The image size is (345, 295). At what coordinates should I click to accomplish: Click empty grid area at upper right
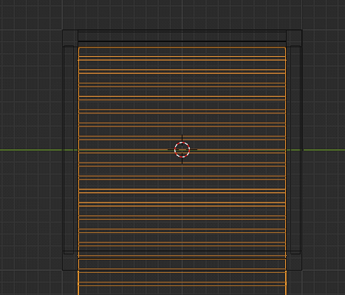(x=323, y=15)
